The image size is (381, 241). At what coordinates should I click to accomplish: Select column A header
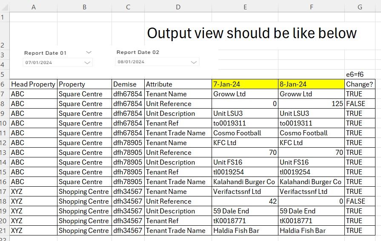pyautogui.click(x=34, y=7)
